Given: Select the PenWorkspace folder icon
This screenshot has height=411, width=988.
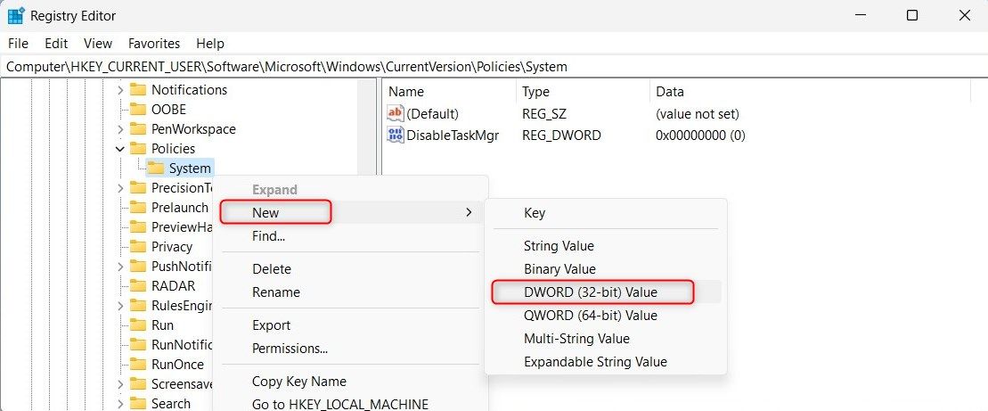Looking at the screenshot, I should (x=137, y=129).
